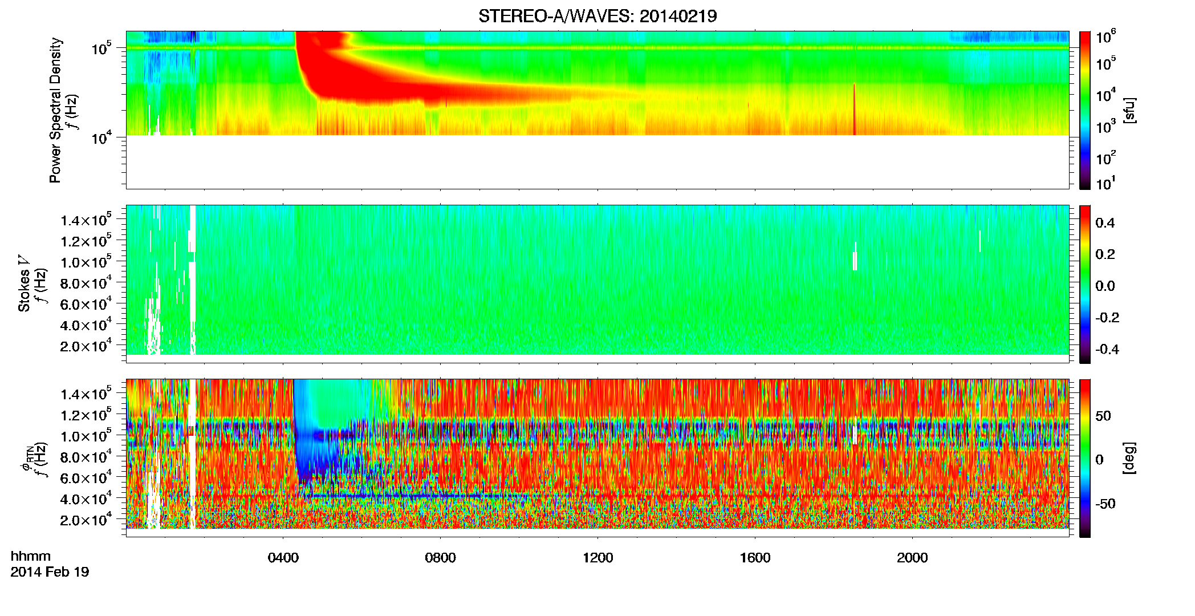This screenshot has width=1195, height=616.
Task: Click the [deg] colorbar unit label
Action: [x=1129, y=458]
